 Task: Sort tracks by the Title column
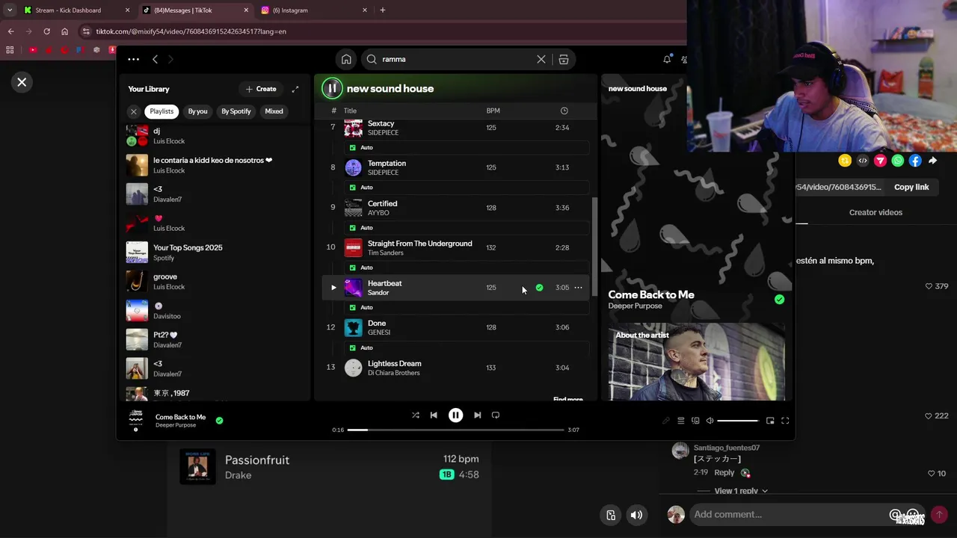350,111
